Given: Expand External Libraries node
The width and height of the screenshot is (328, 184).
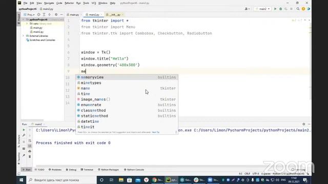Looking at the screenshot, I should [23, 36].
